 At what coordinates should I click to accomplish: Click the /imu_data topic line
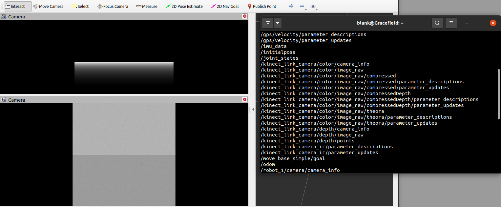pos(273,46)
